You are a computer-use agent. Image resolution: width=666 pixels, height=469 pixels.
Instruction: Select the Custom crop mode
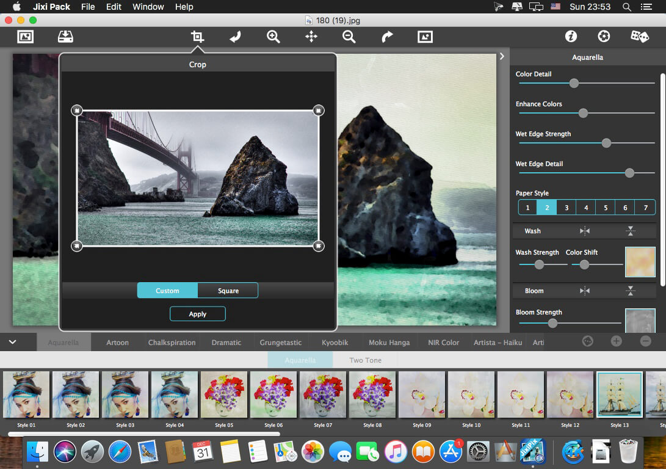tap(167, 291)
